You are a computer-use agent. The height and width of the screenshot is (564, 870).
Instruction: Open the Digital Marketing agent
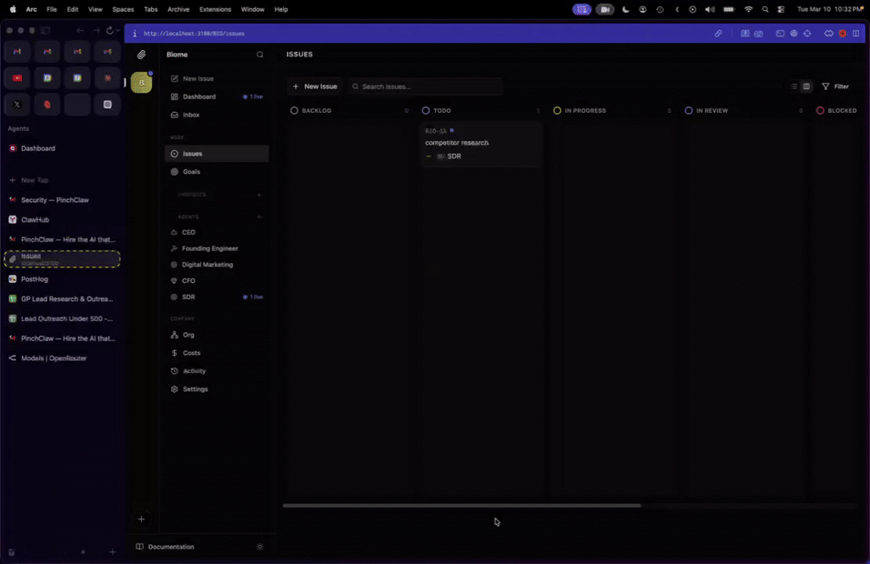[x=217, y=264]
